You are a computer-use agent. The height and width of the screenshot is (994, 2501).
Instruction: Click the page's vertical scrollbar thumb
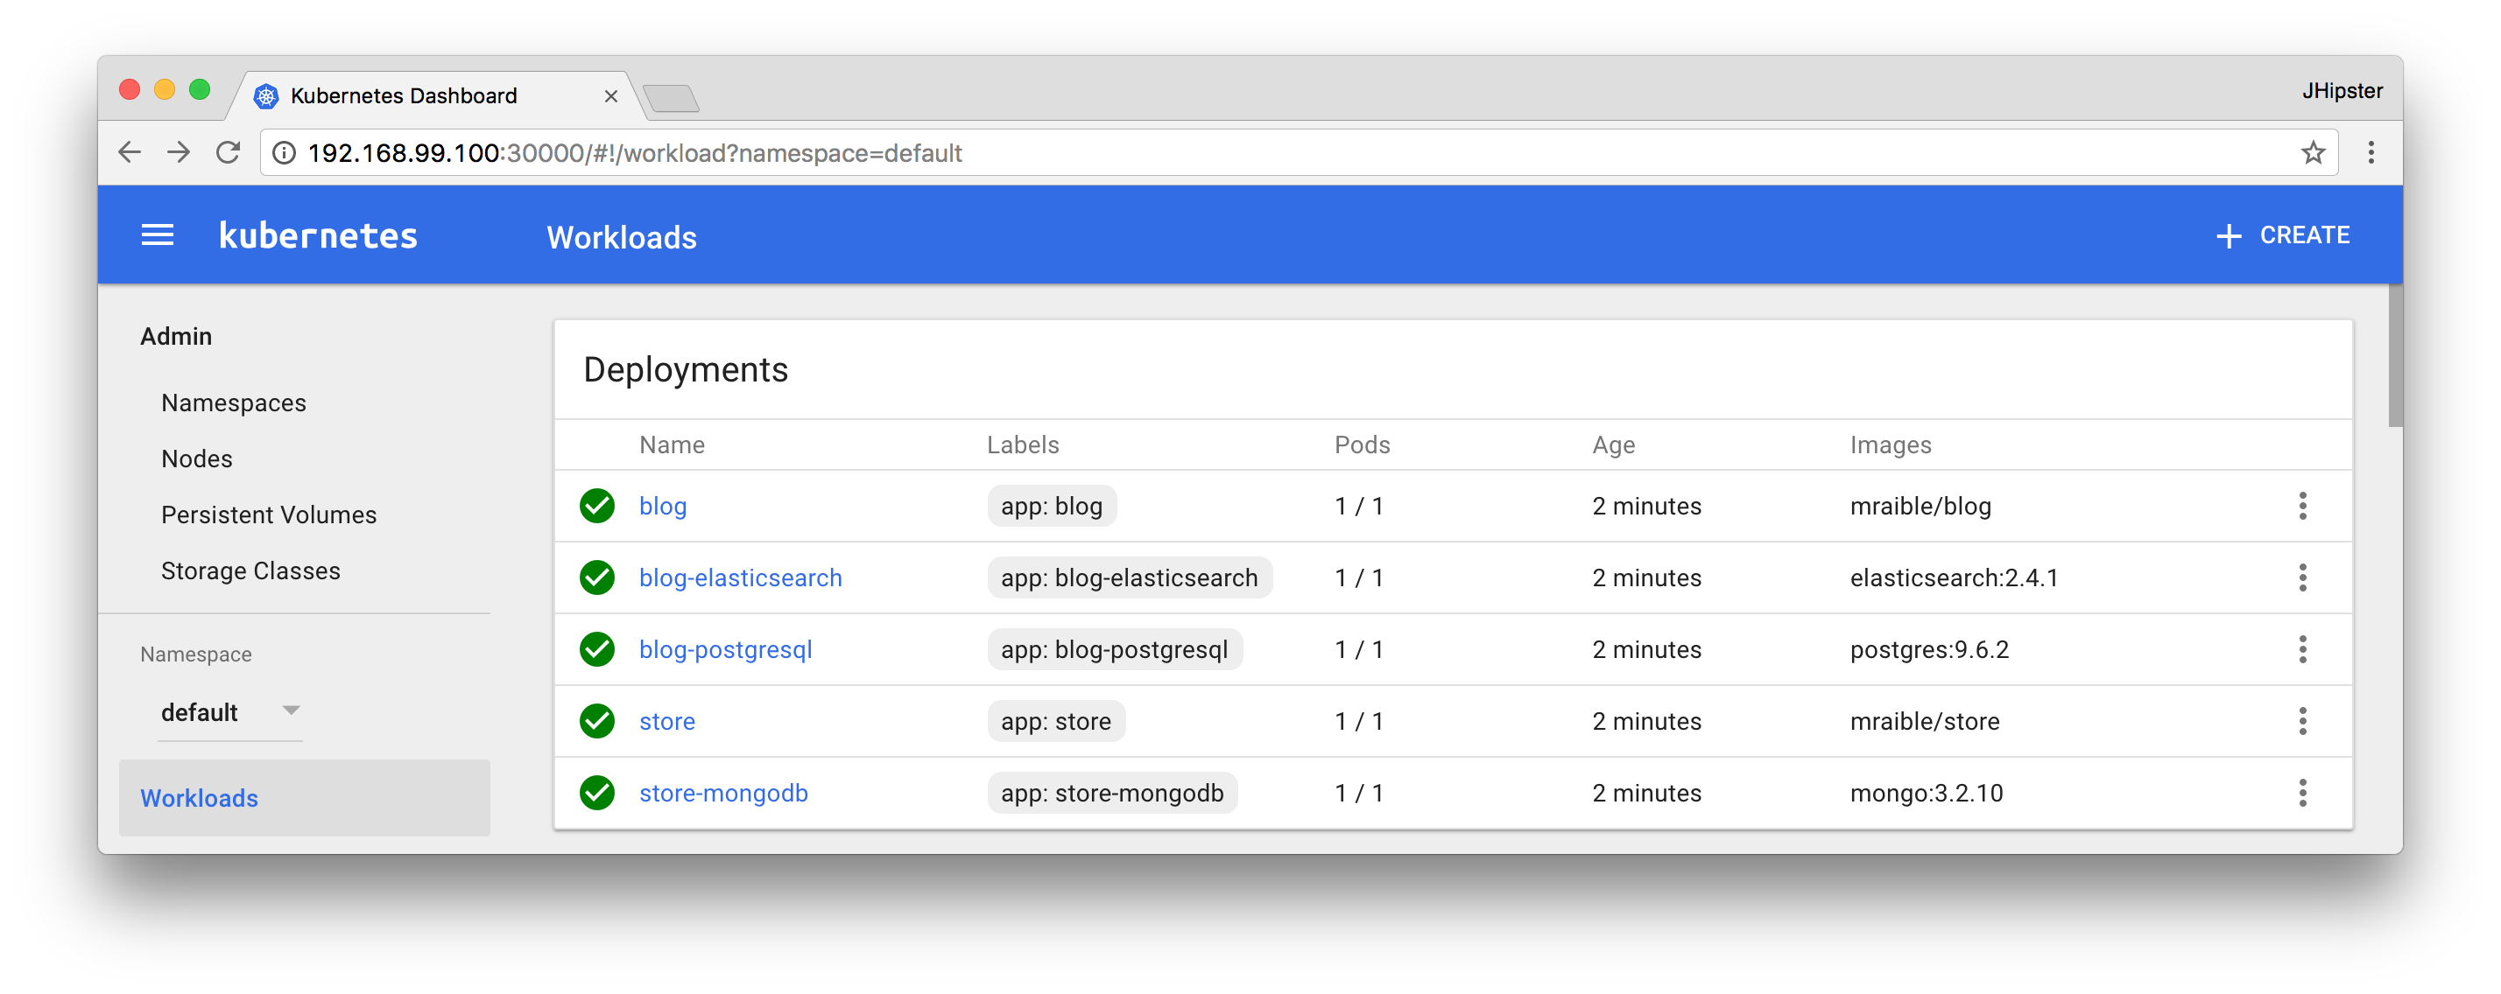[x=2394, y=357]
